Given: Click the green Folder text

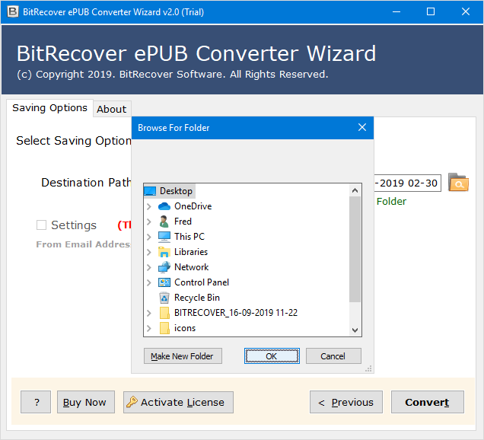Looking at the screenshot, I should (391, 201).
